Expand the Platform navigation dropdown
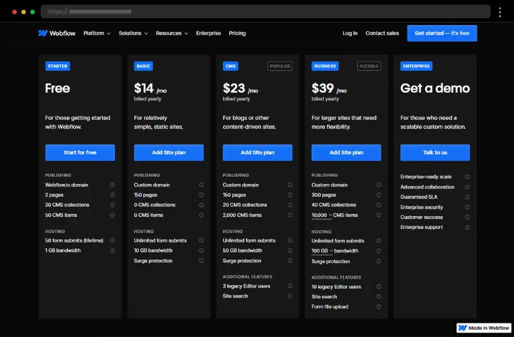Screen dimensions: 514x337 [97, 33]
